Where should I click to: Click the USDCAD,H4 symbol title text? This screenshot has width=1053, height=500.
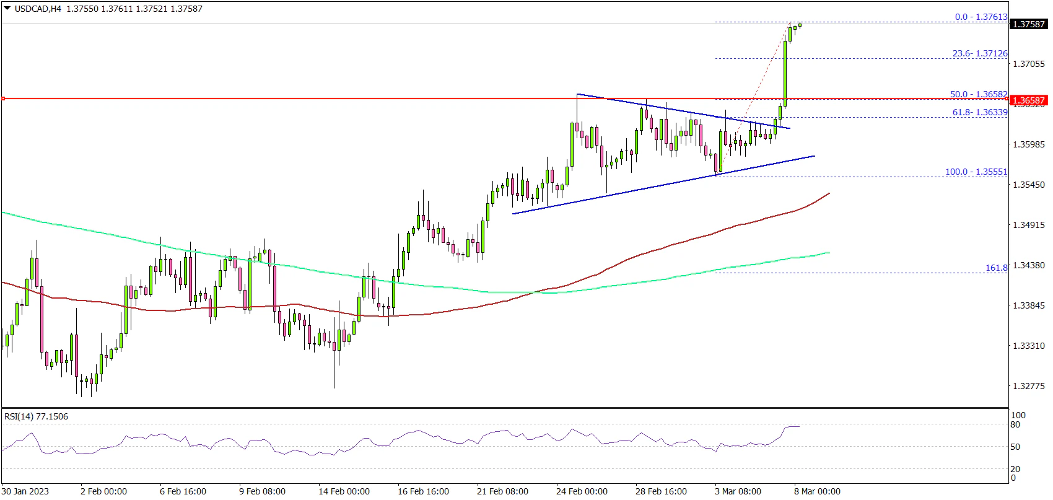[x=38, y=9]
